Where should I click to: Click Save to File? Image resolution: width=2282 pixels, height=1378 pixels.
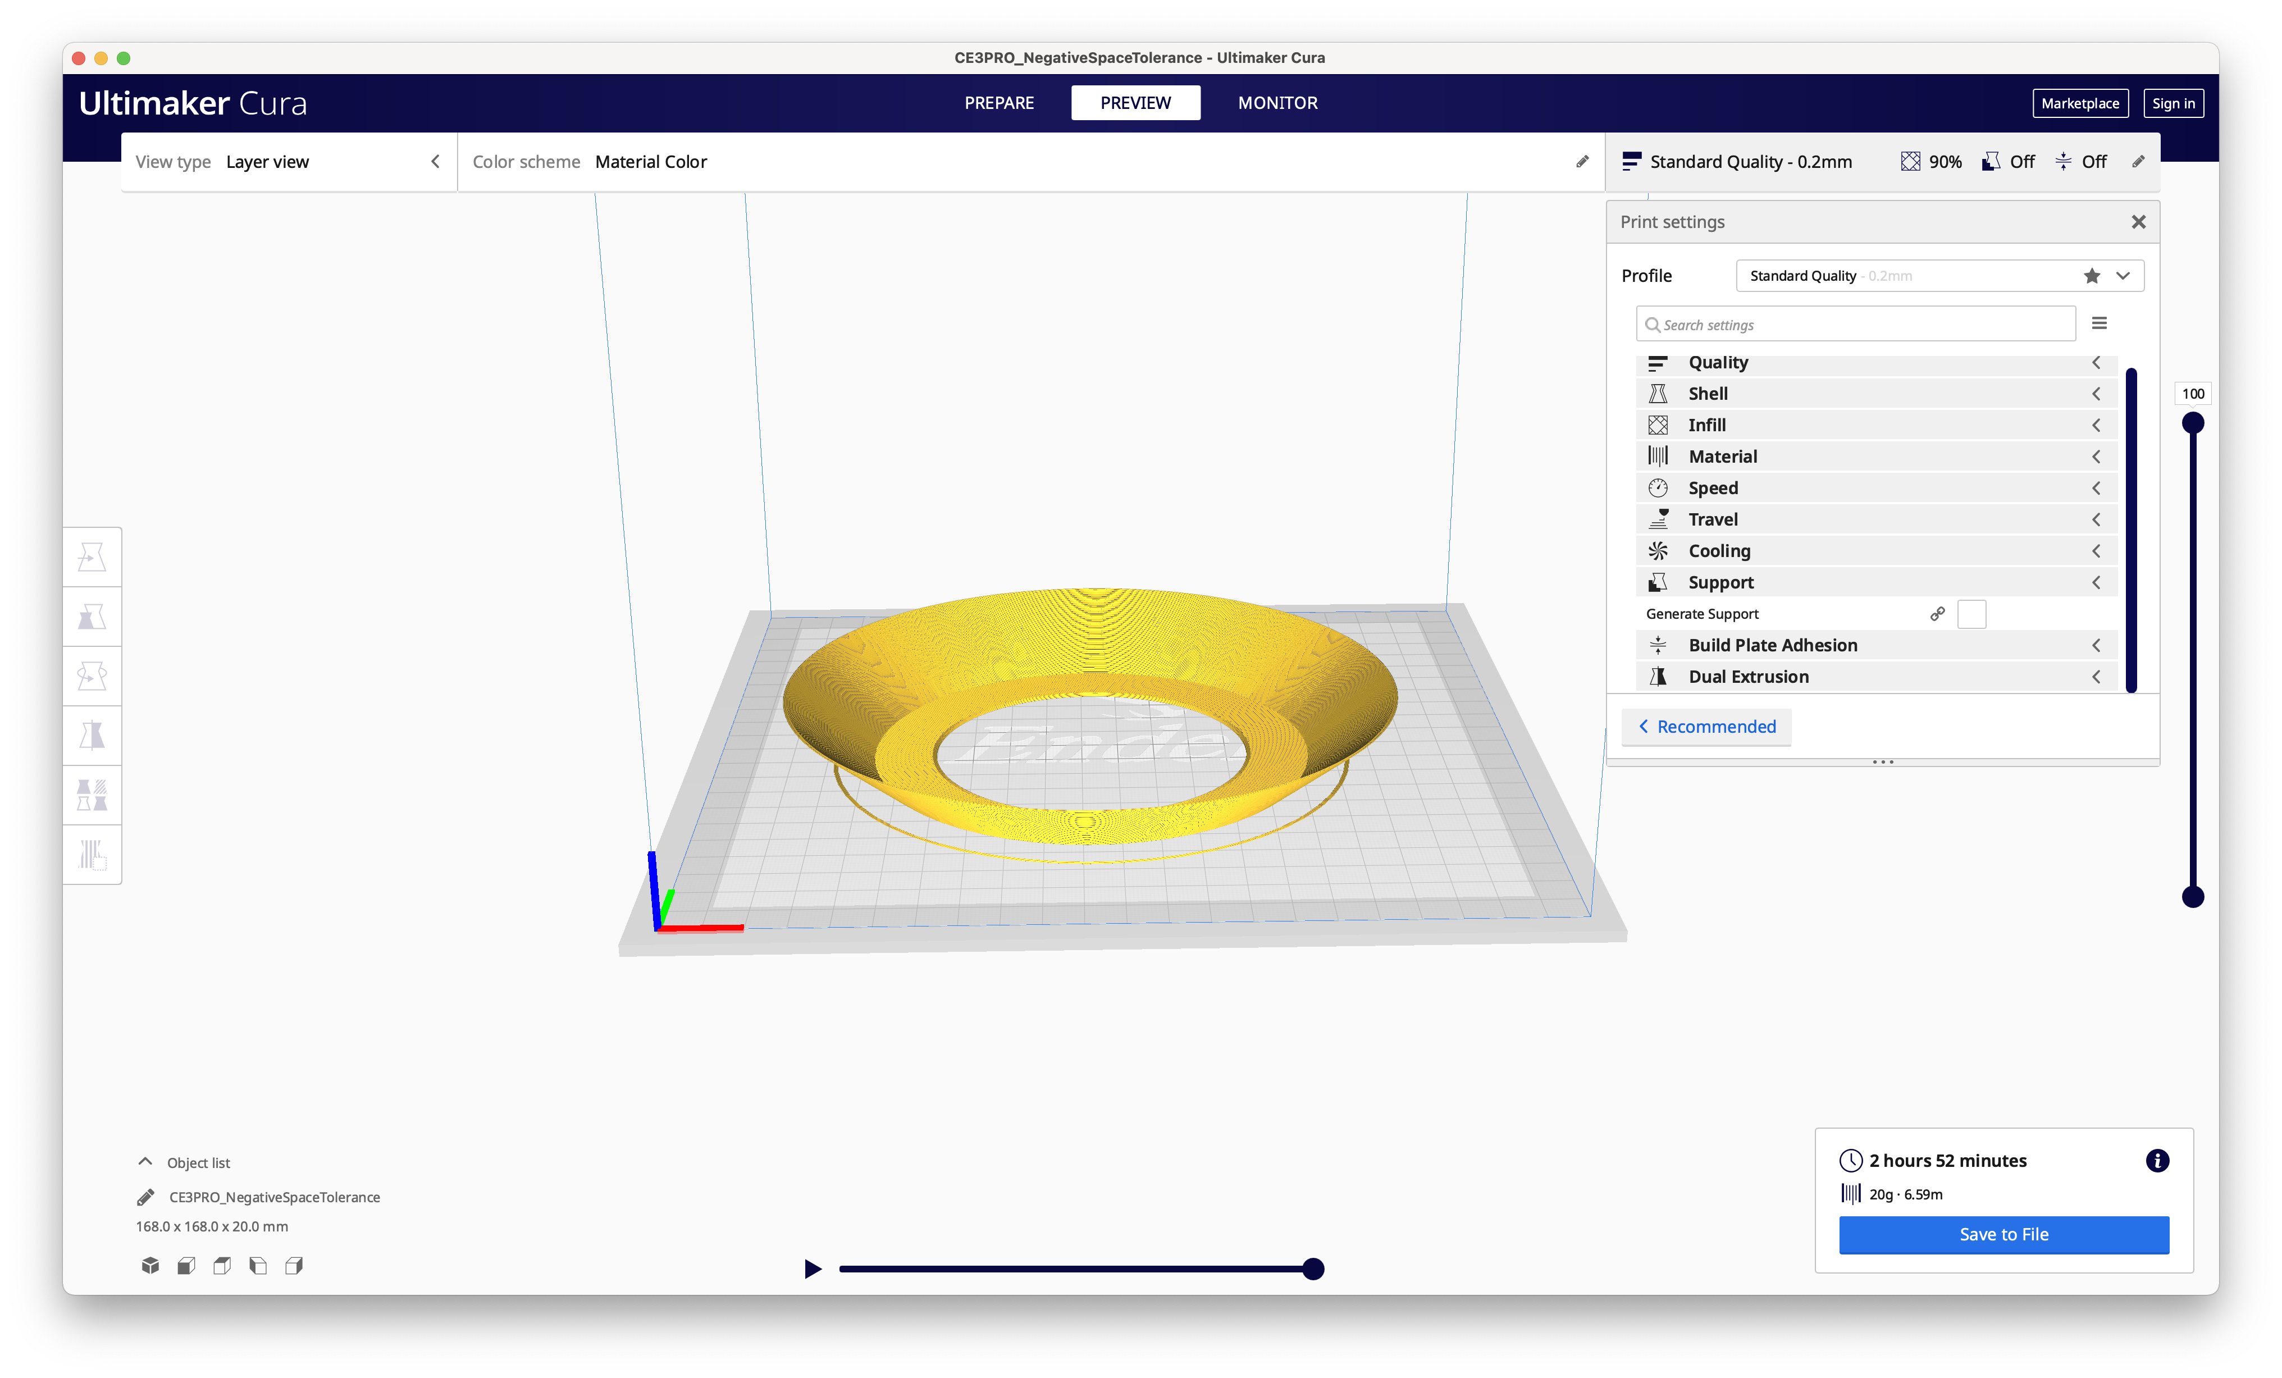(2003, 1234)
